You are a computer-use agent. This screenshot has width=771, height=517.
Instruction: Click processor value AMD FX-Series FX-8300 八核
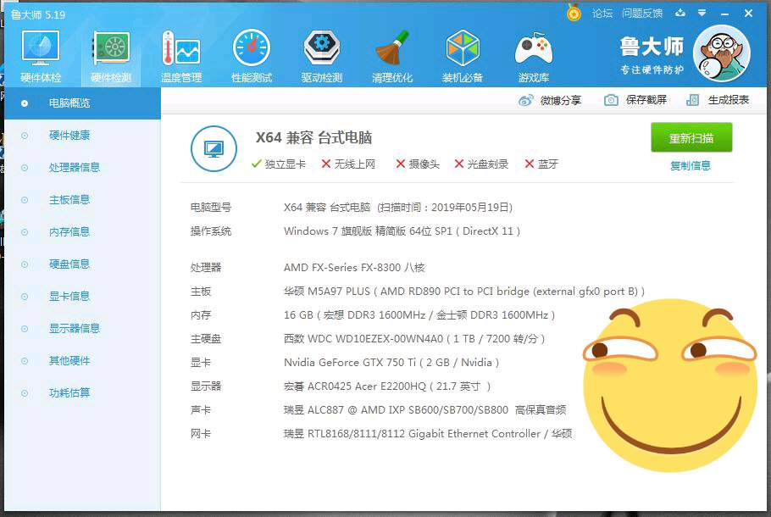pos(354,268)
